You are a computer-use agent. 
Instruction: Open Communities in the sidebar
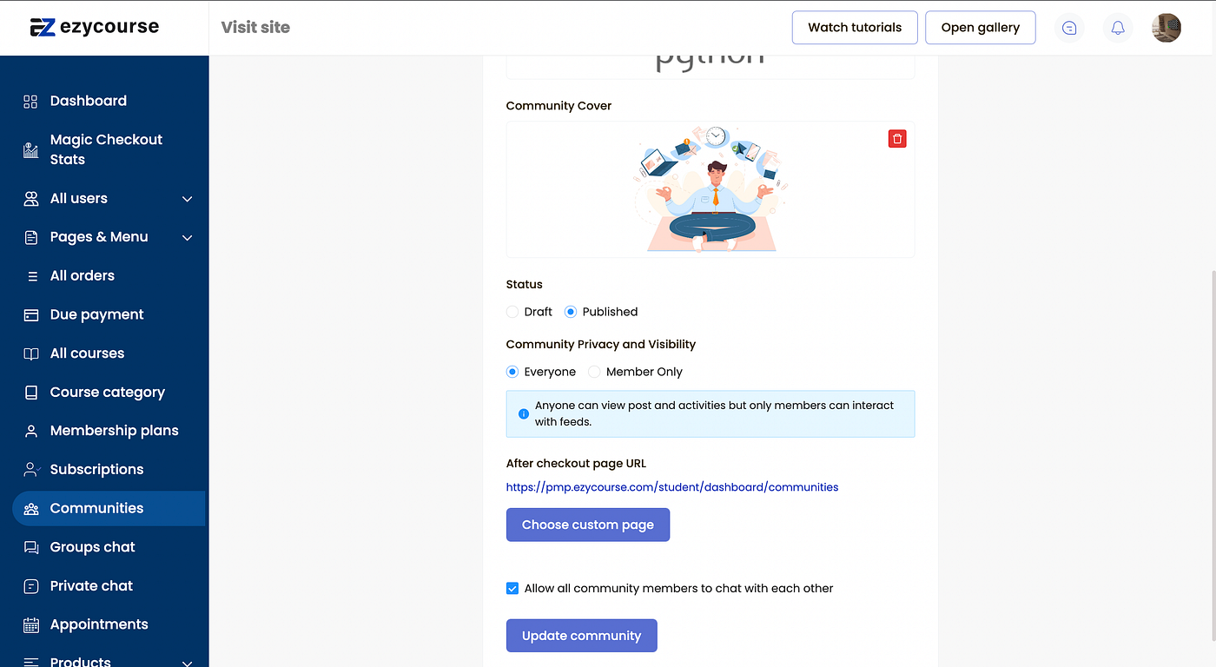109,508
